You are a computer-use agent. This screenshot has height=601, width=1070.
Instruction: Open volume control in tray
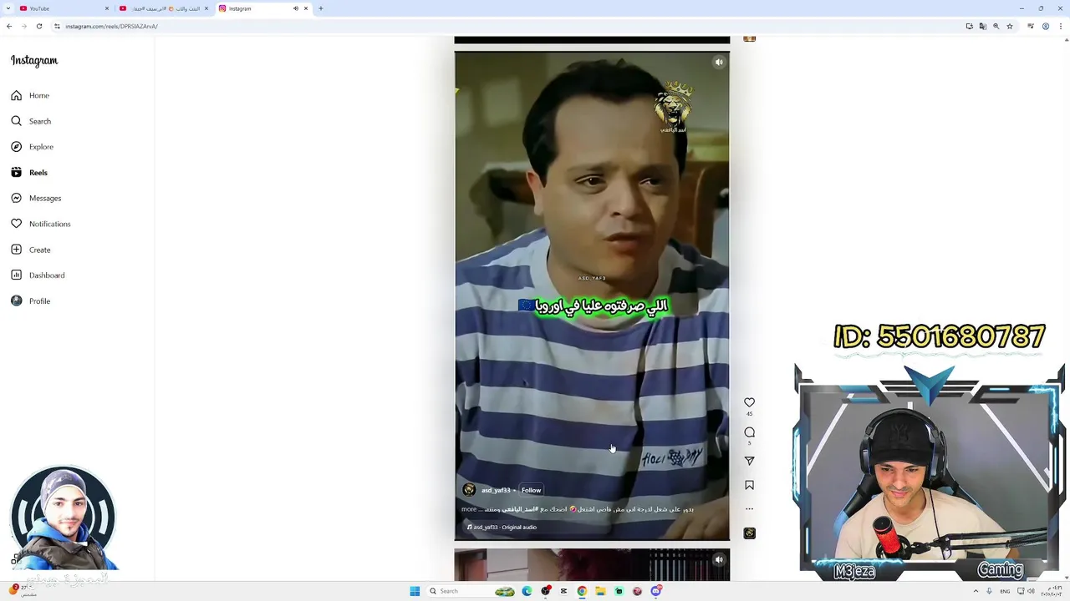(1031, 591)
